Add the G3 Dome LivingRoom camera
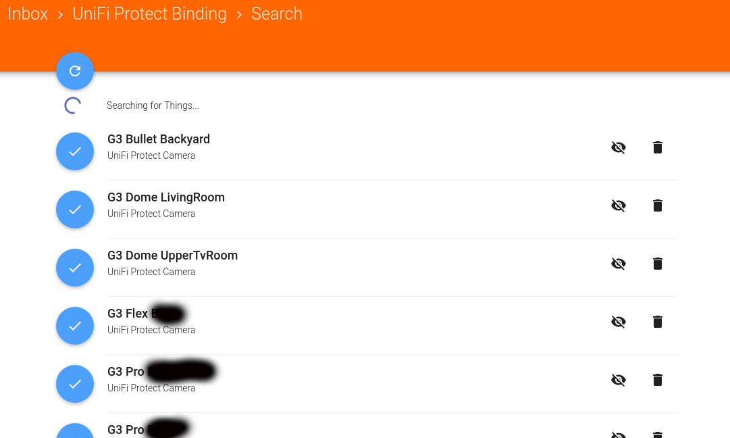The width and height of the screenshot is (730, 438). coord(75,210)
